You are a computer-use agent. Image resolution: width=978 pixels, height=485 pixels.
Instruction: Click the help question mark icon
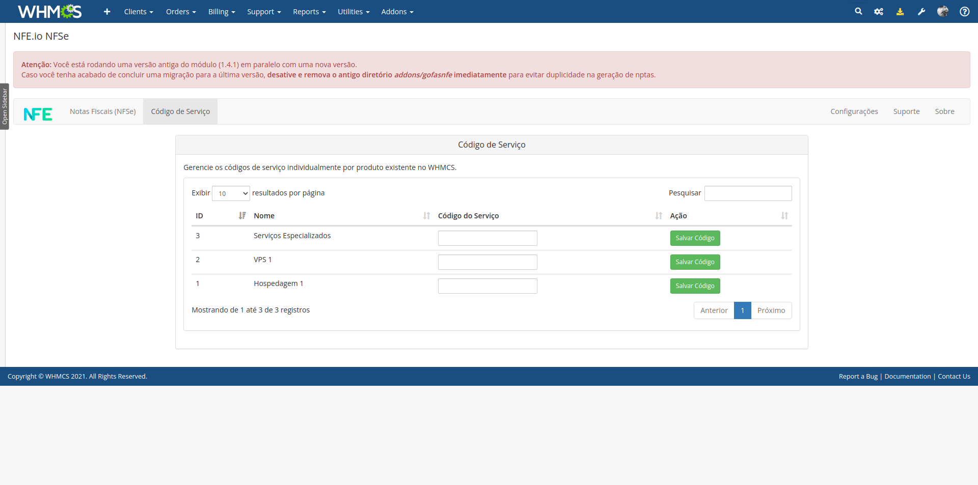(964, 11)
